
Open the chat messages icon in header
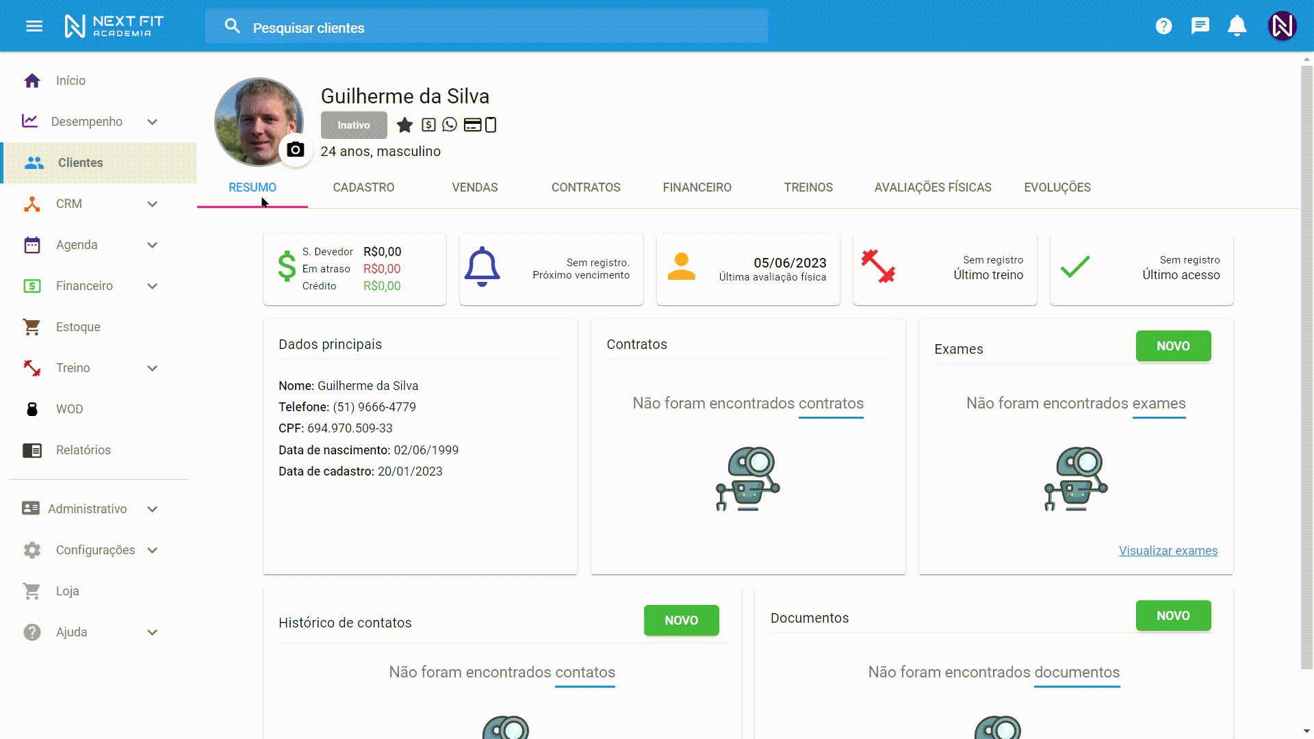1200,27
